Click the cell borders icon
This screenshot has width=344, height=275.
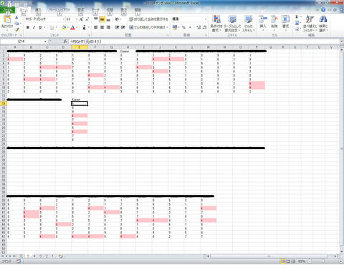tap(52, 27)
